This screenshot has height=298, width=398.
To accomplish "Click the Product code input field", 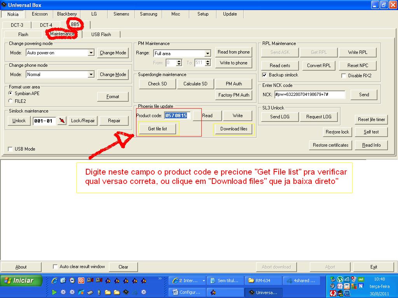I will pyautogui.click(x=176, y=116).
